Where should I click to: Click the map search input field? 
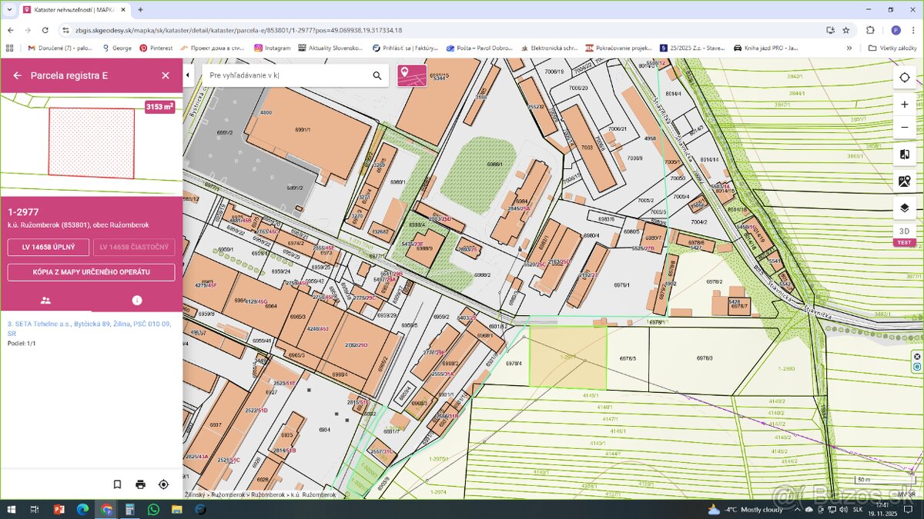285,75
